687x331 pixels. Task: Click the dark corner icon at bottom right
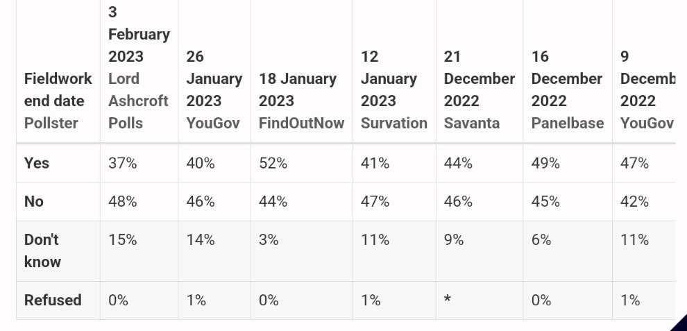[x=680, y=323]
